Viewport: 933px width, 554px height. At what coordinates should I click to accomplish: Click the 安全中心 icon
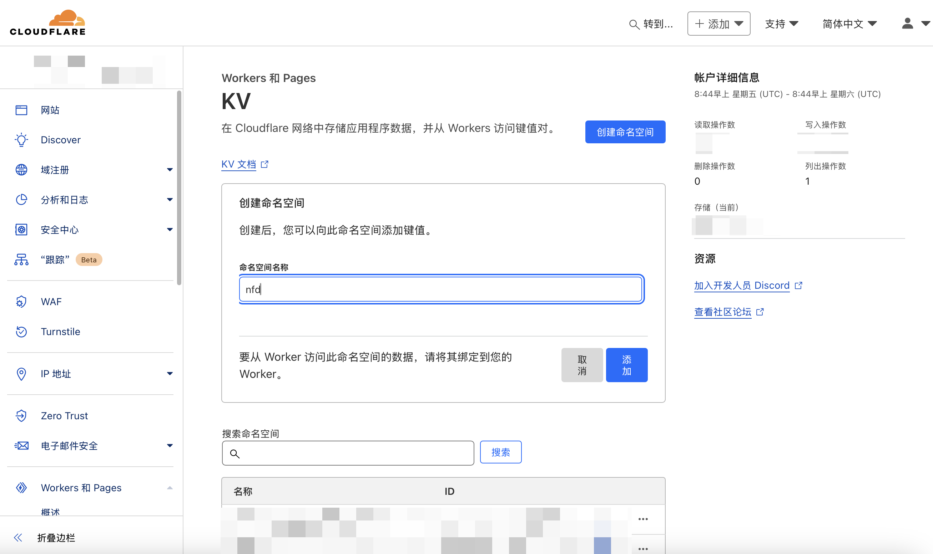pos(21,230)
